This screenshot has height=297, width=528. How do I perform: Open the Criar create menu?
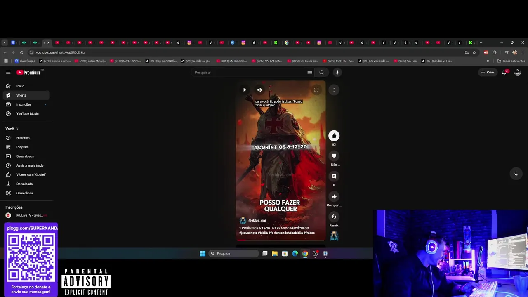487,72
